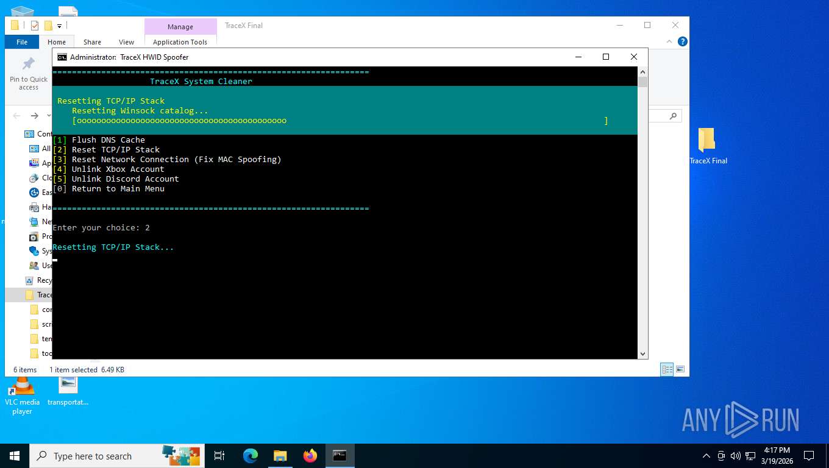Open Task View from the taskbar
Image resolution: width=829 pixels, height=468 pixels.
pos(219,456)
